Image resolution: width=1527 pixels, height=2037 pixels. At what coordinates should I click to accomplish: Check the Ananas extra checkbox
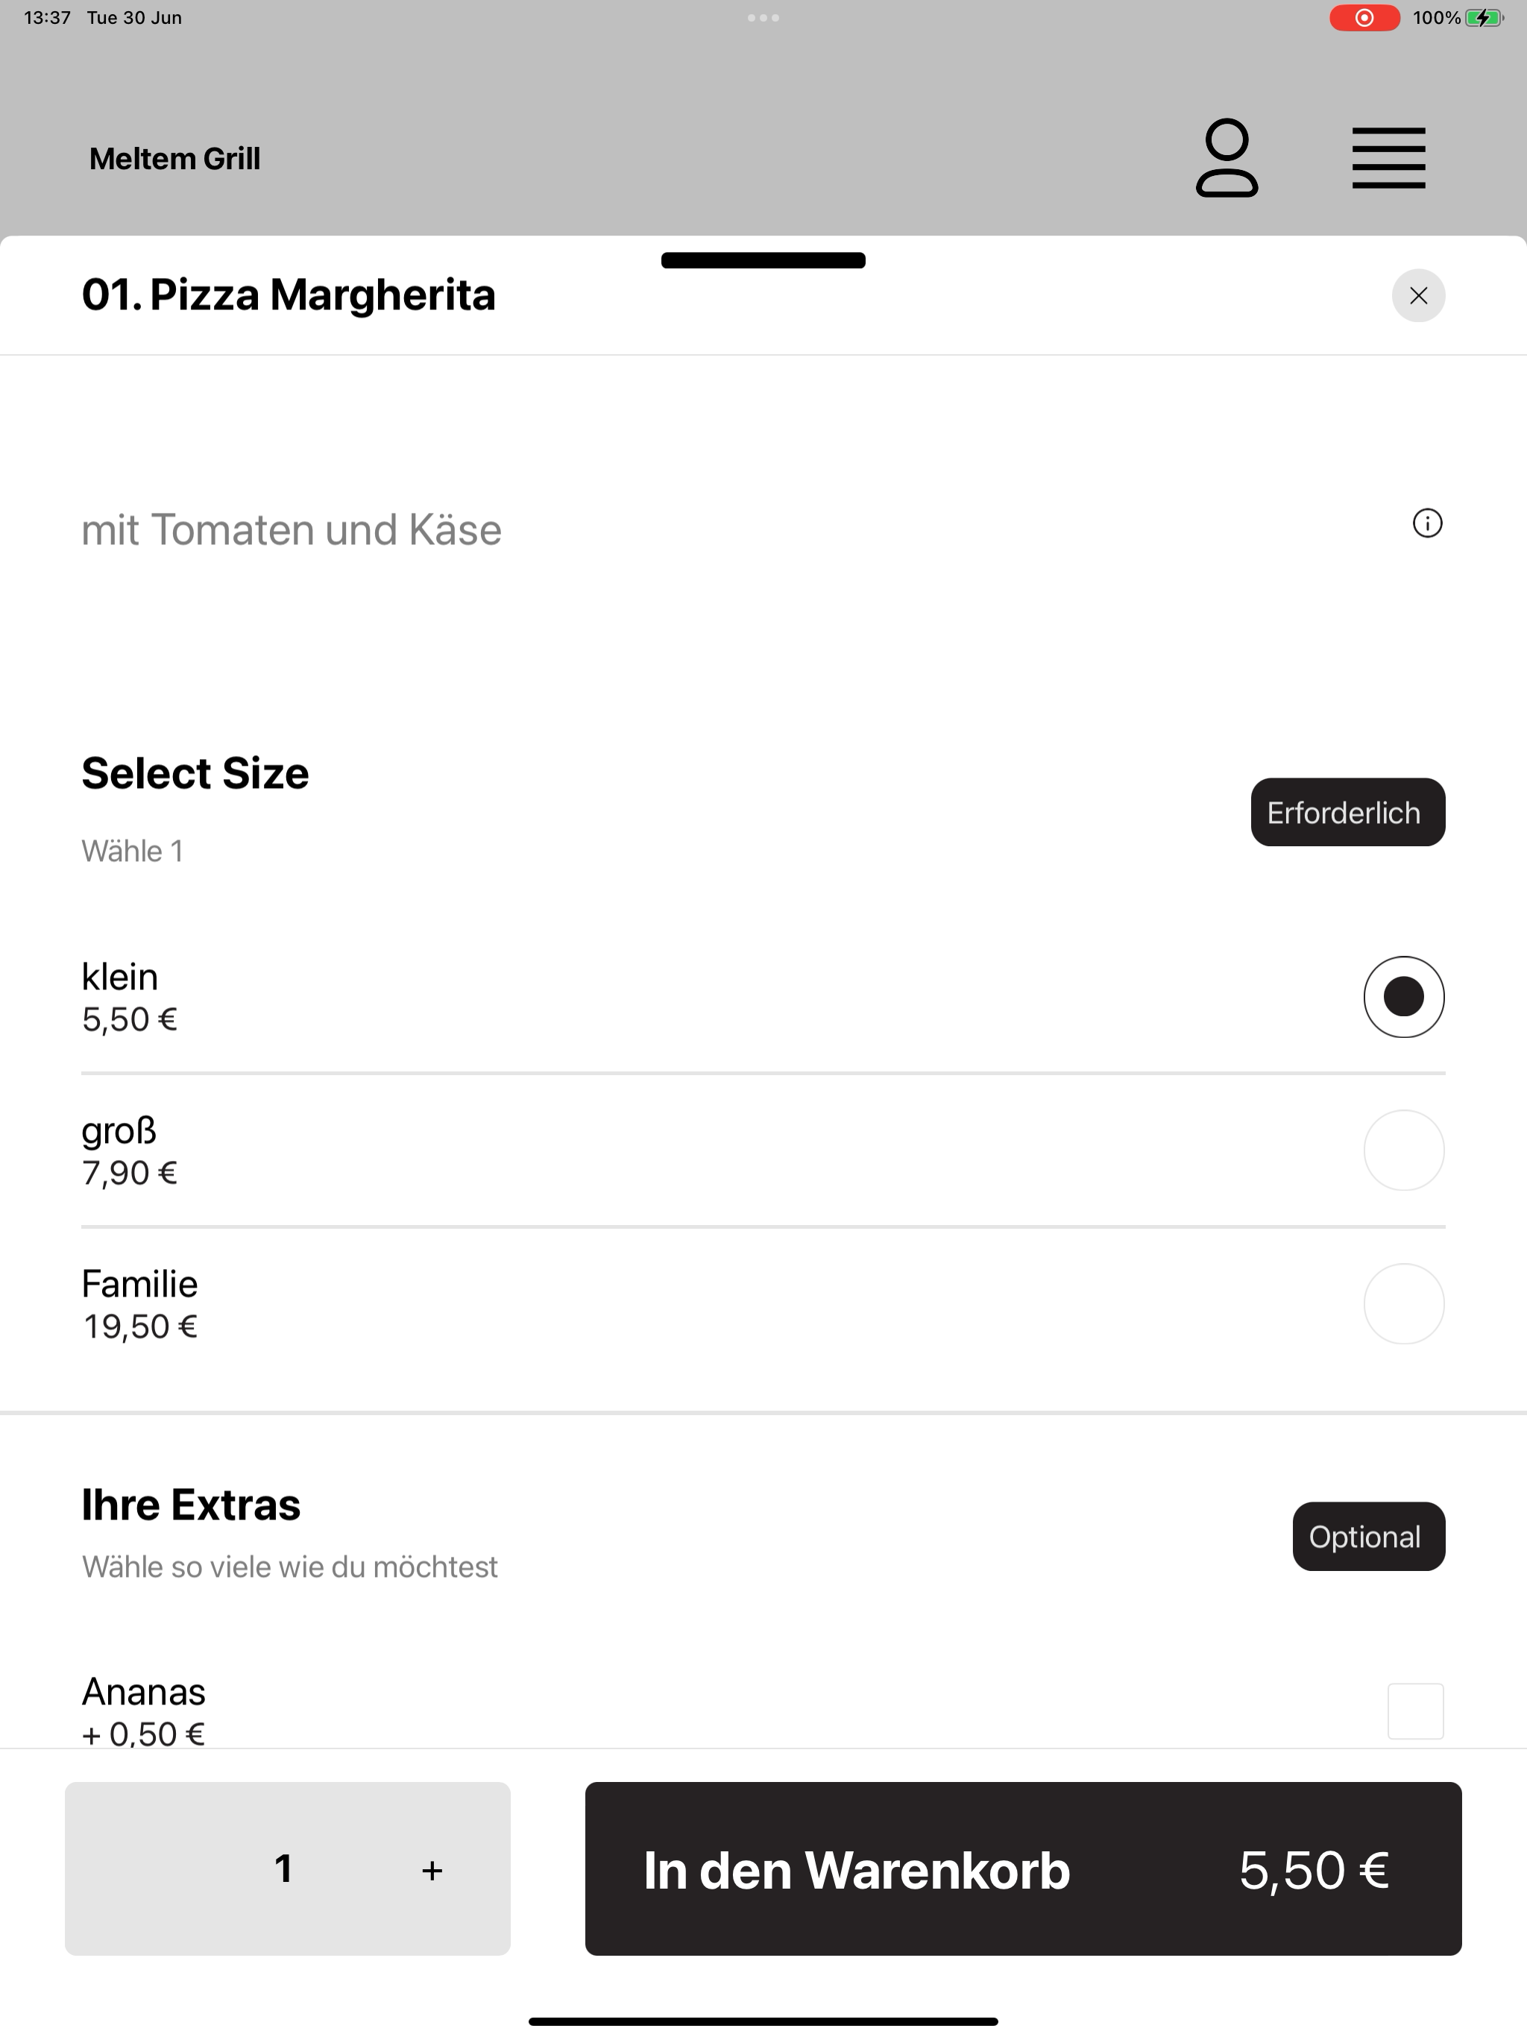(1416, 1711)
